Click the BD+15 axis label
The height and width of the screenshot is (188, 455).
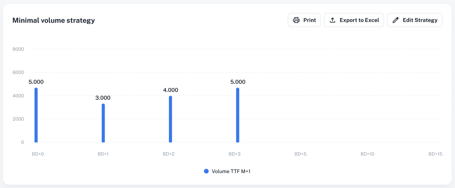(435, 154)
